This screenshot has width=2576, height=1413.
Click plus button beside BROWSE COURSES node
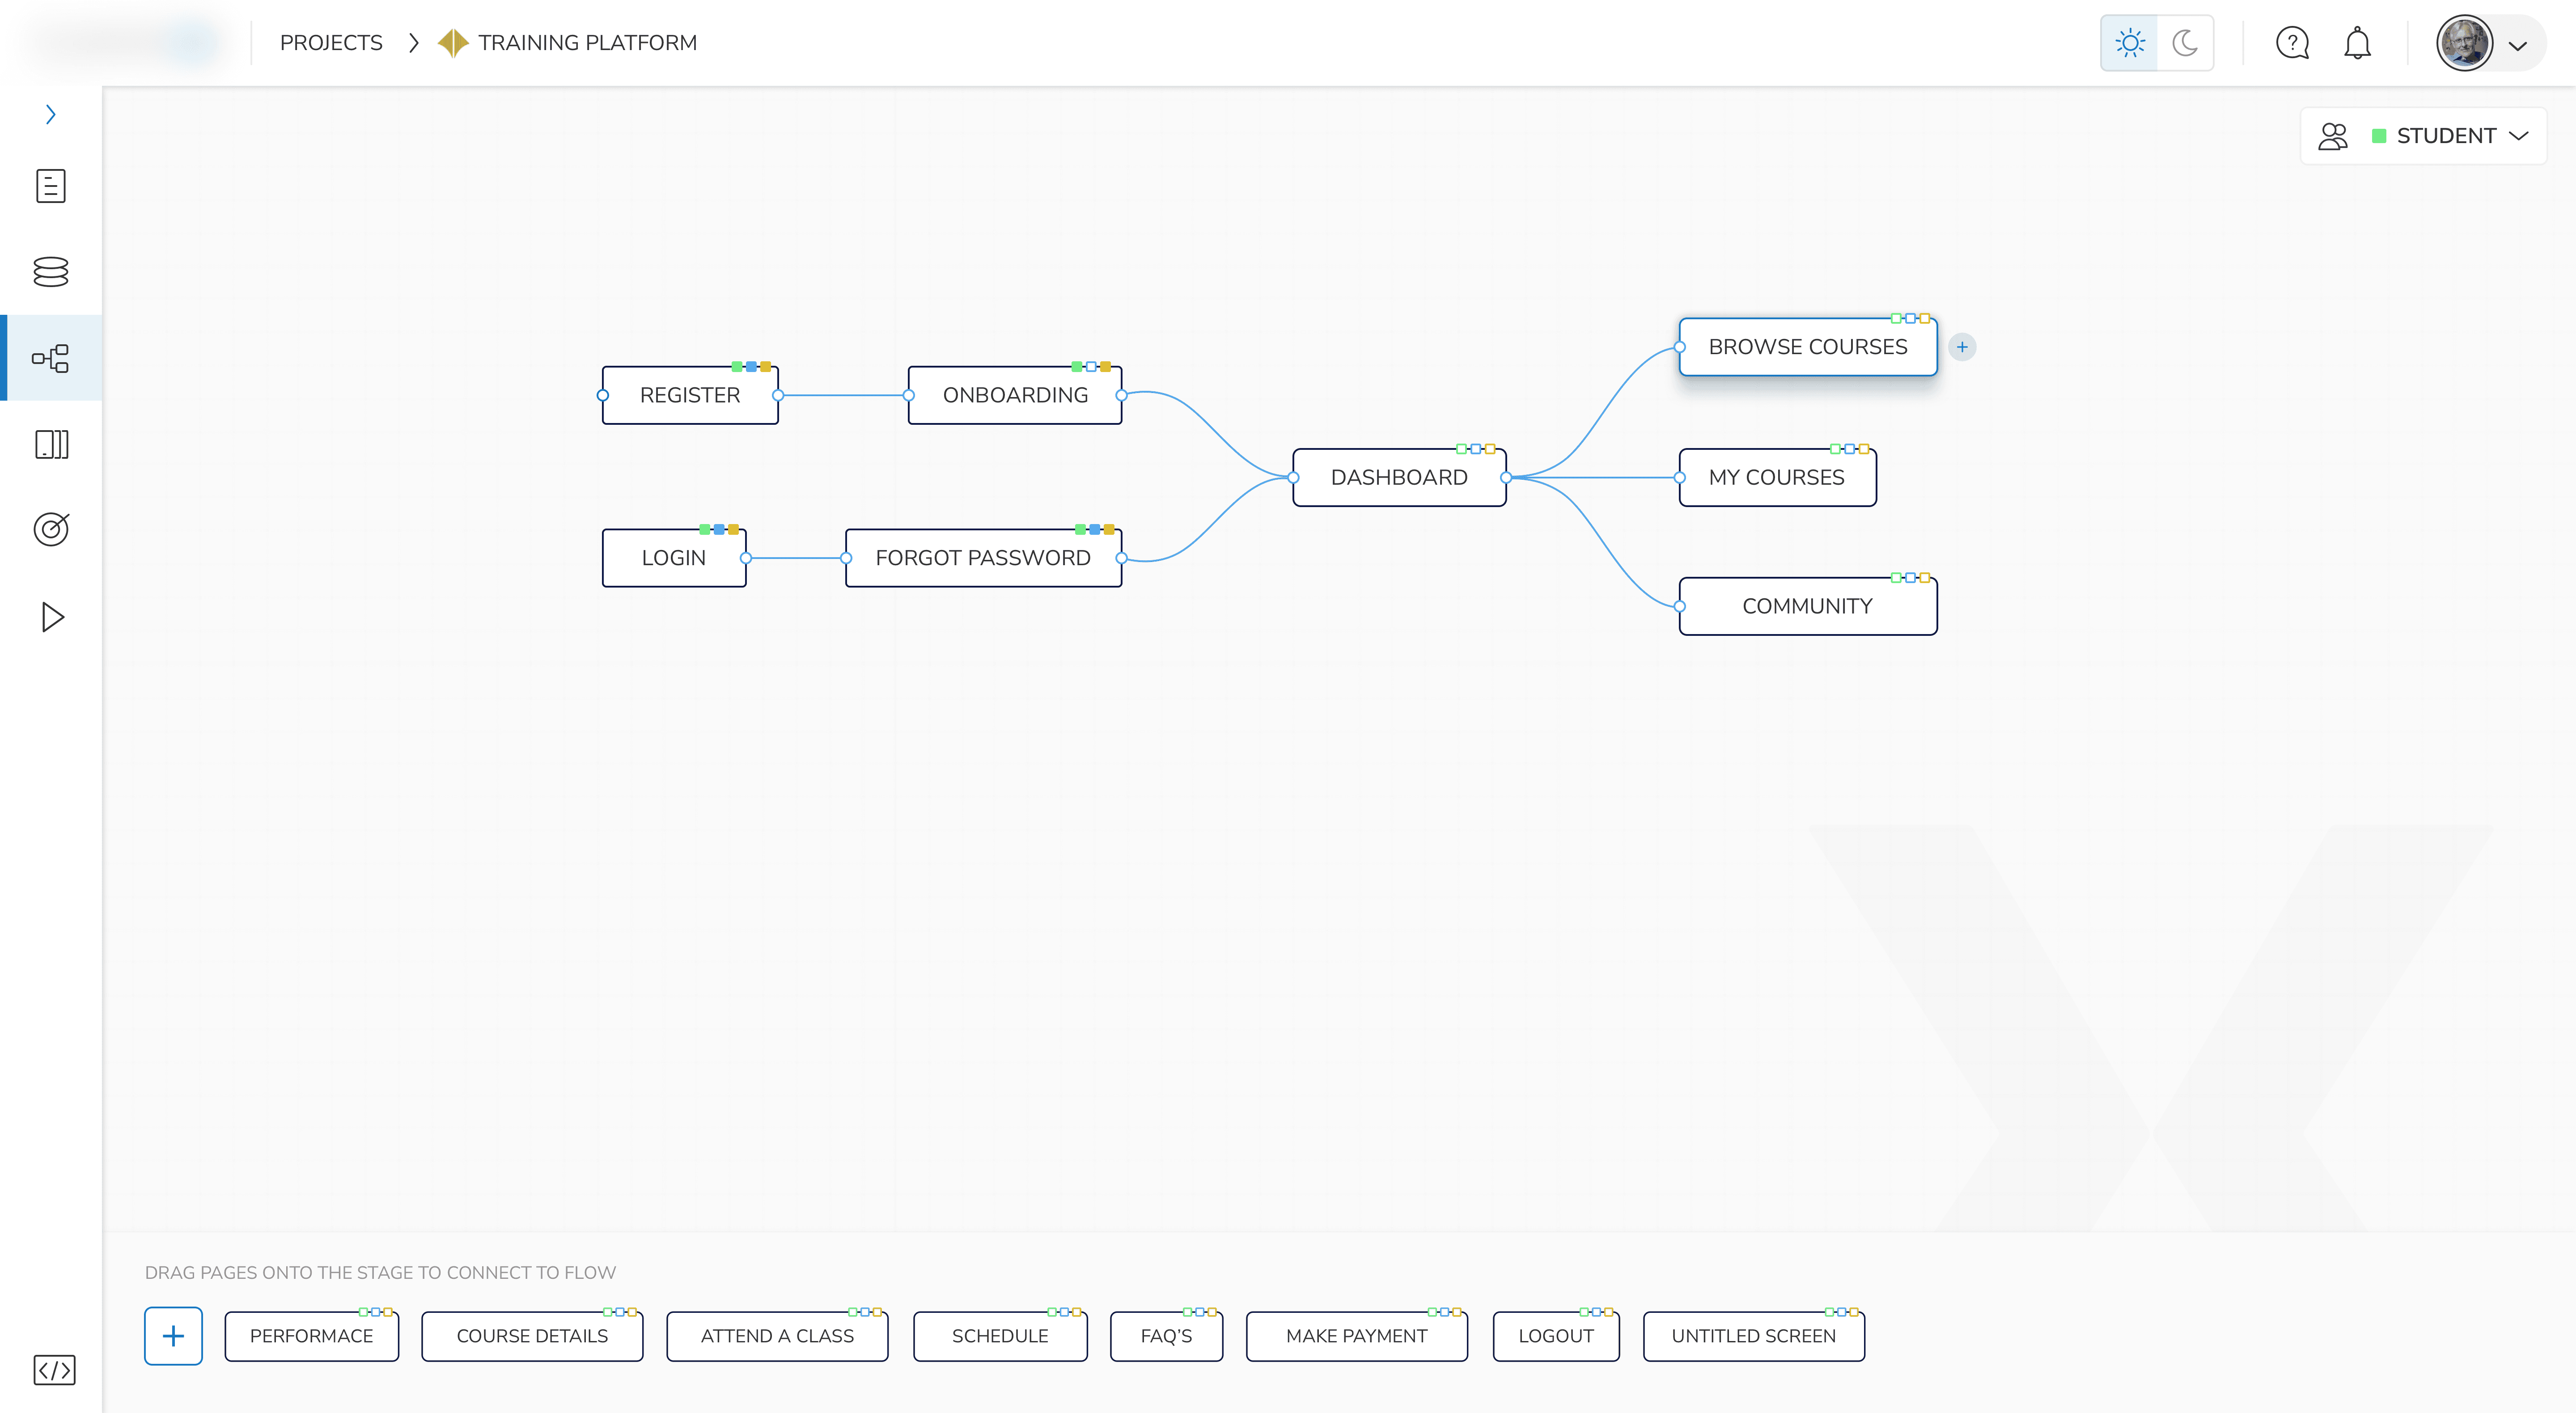click(x=1962, y=347)
